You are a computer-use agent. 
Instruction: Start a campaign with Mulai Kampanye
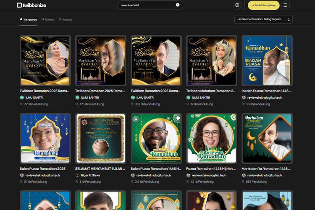[x=264, y=5]
